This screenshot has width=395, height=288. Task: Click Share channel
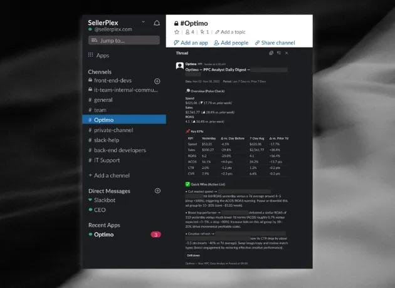[x=275, y=43]
